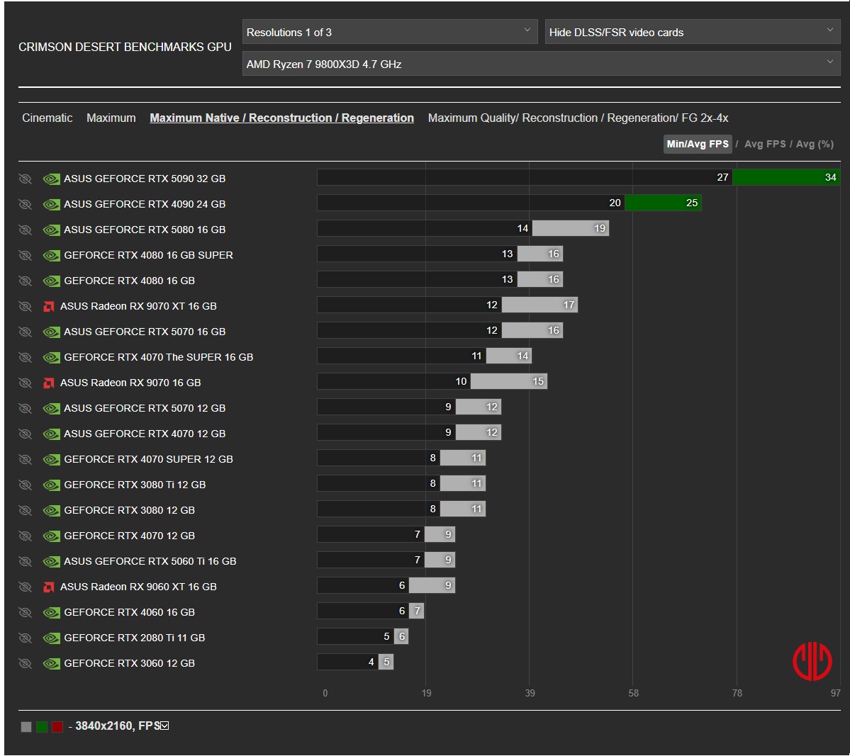The width and height of the screenshot is (850, 756).
Task: Hide the ASUS RTX 5090 32 GB row
Action: pyautogui.click(x=25, y=179)
